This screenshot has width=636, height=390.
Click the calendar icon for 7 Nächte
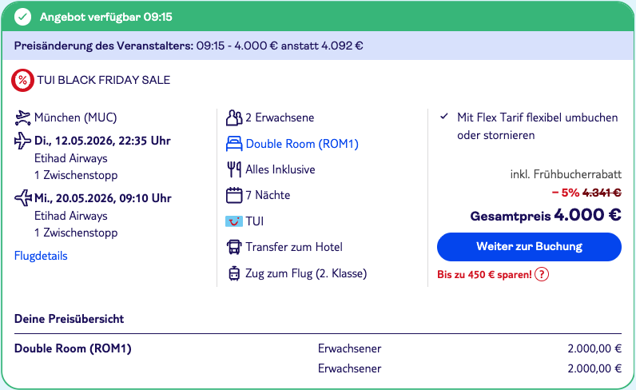234,195
